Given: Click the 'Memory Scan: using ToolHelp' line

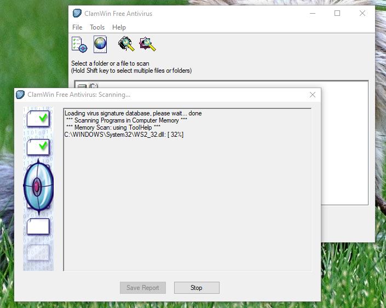Looking at the screenshot, I should click(x=113, y=127).
